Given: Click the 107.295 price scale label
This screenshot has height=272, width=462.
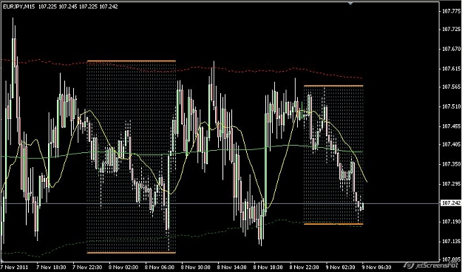Looking at the screenshot, I should pyautogui.click(x=451, y=183).
